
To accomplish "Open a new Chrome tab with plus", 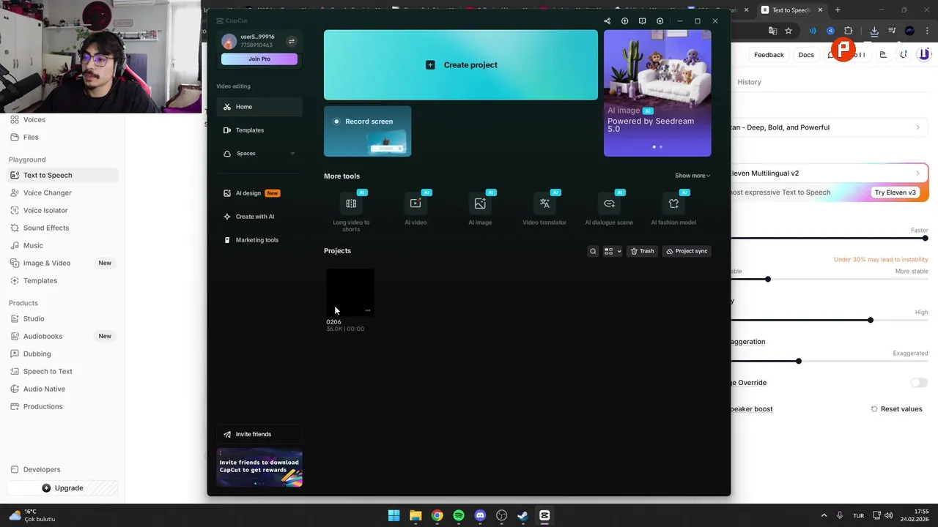I will [838, 10].
